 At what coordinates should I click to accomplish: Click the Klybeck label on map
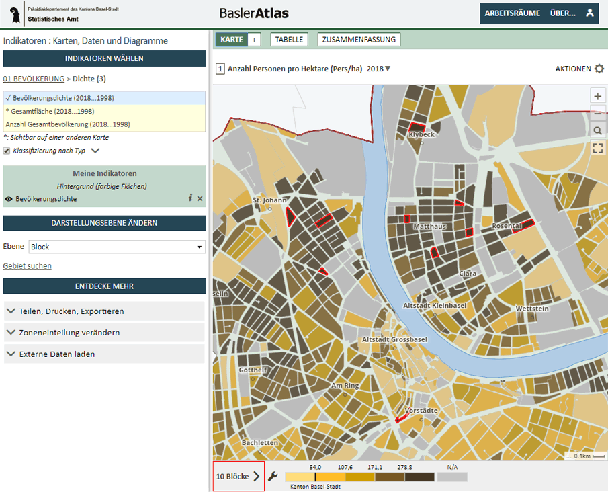[421, 134]
